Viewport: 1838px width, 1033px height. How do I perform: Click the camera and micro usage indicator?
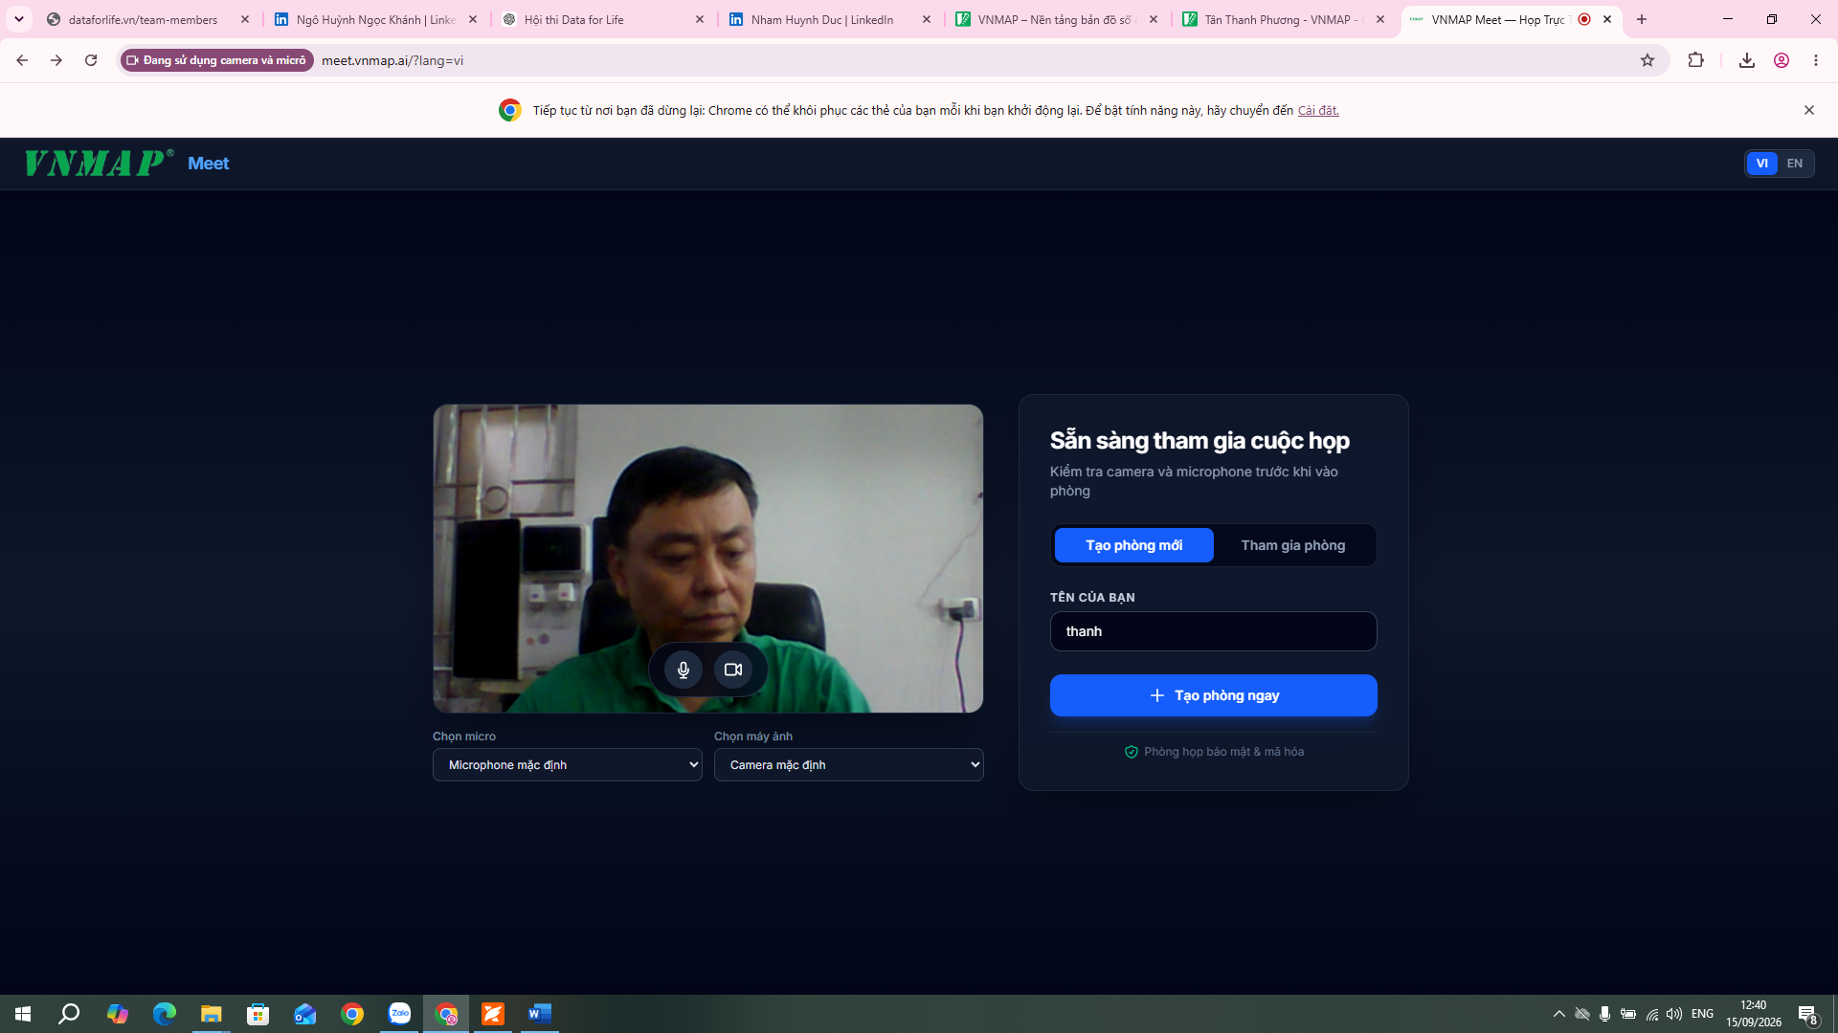pos(217,60)
